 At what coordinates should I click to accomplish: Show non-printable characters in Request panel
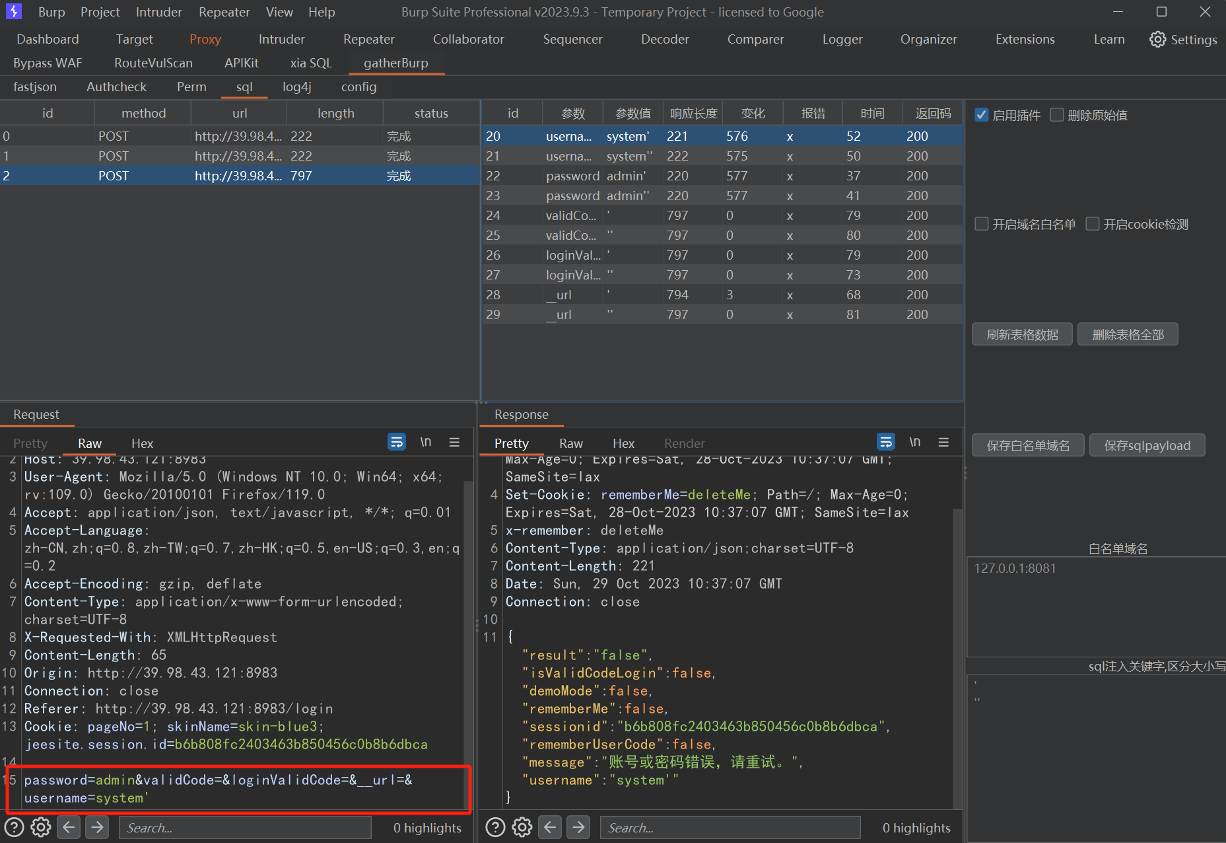click(426, 442)
